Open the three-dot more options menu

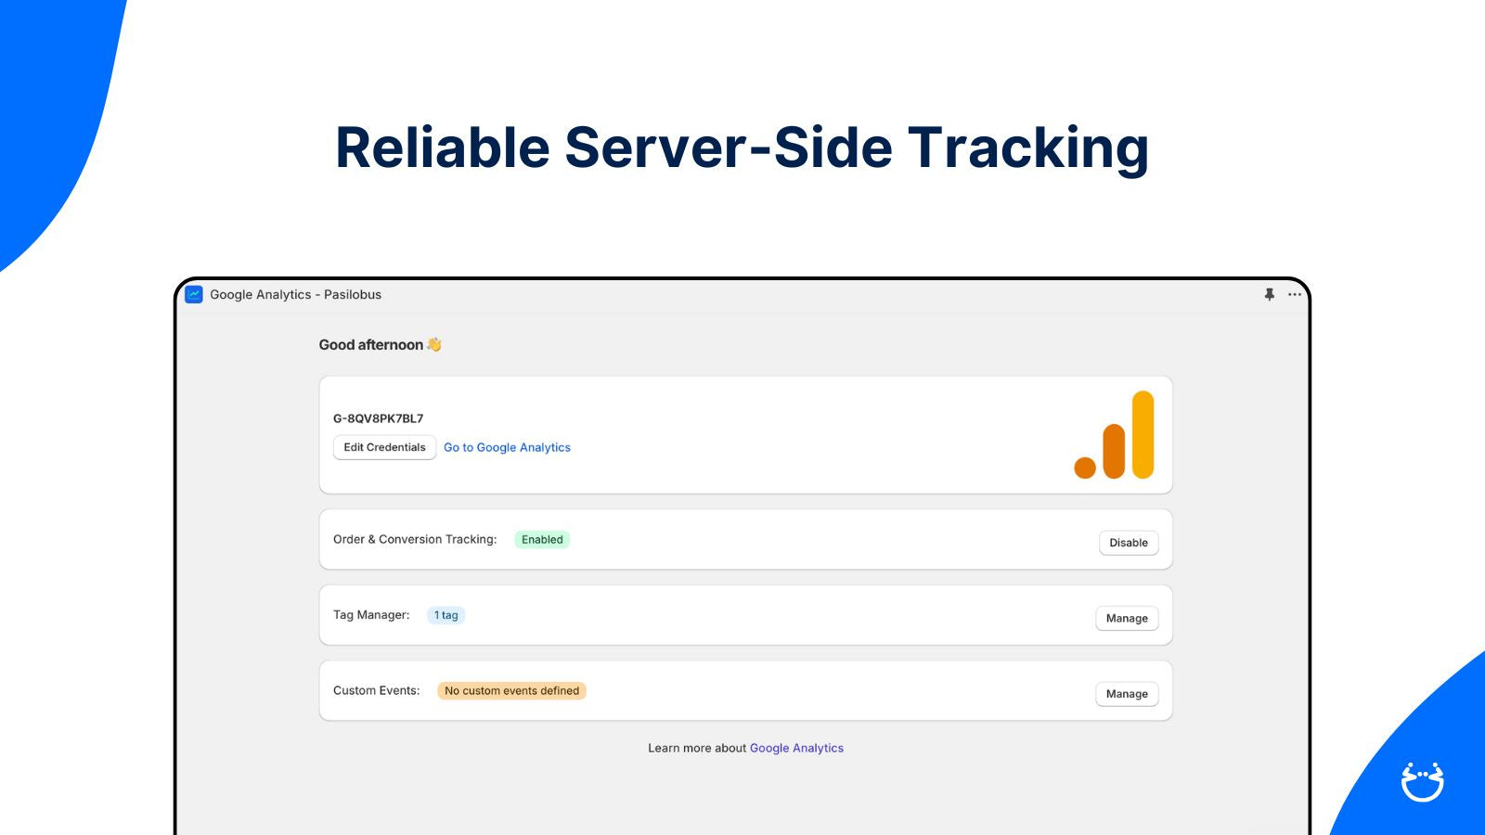(1295, 294)
